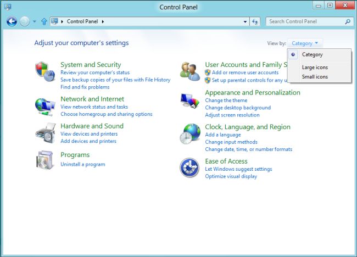Choose Large icons from the view menu
357x257 pixels.
click(x=315, y=68)
